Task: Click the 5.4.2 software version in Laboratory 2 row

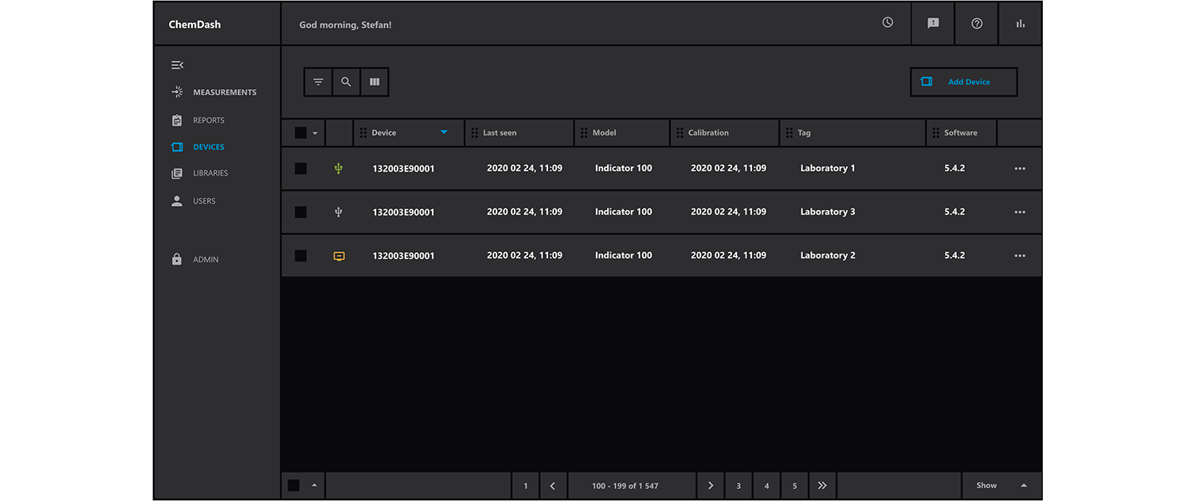Action: coord(954,256)
